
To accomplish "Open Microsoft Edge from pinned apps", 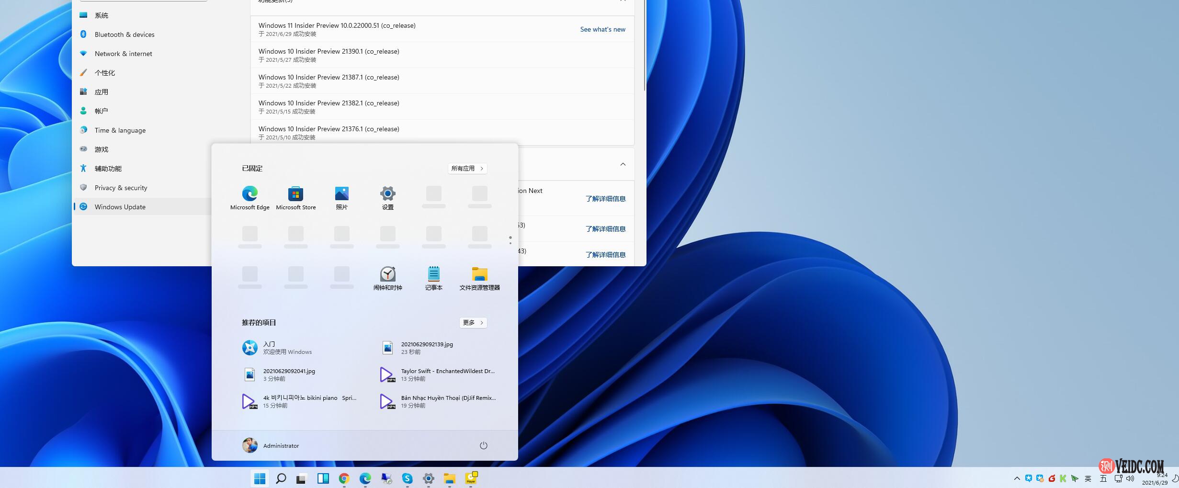I will (249, 196).
